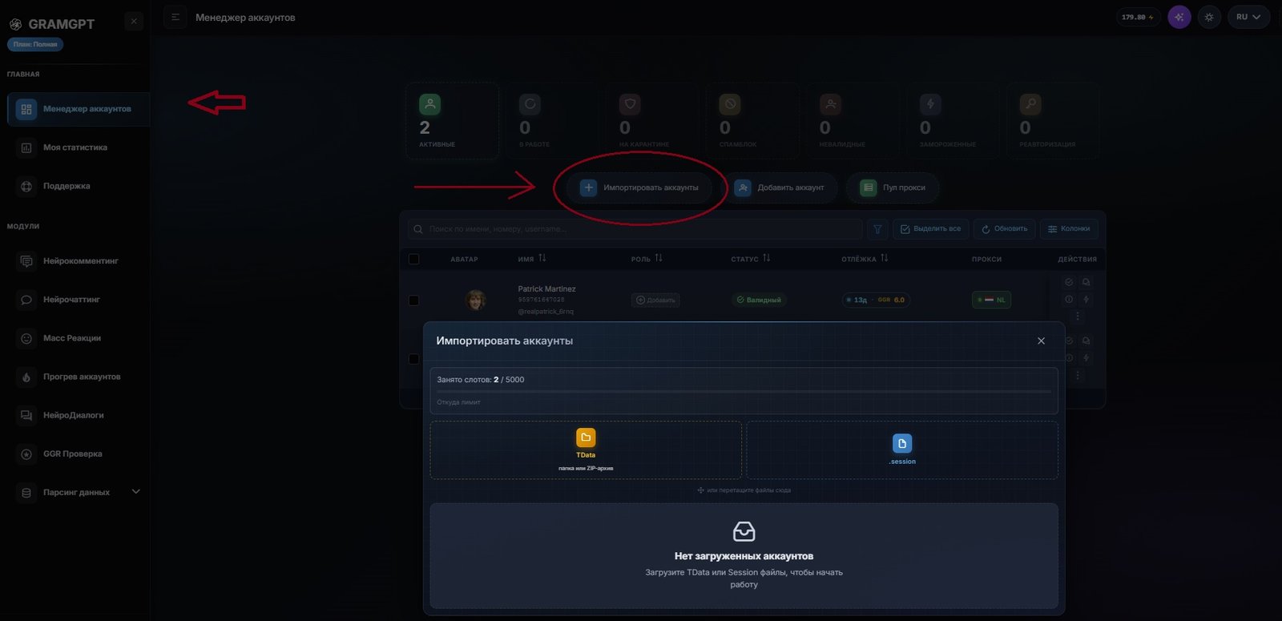The image size is (1282, 621).
Task: Click the Добавить аккаунт button
Action: (x=780, y=188)
